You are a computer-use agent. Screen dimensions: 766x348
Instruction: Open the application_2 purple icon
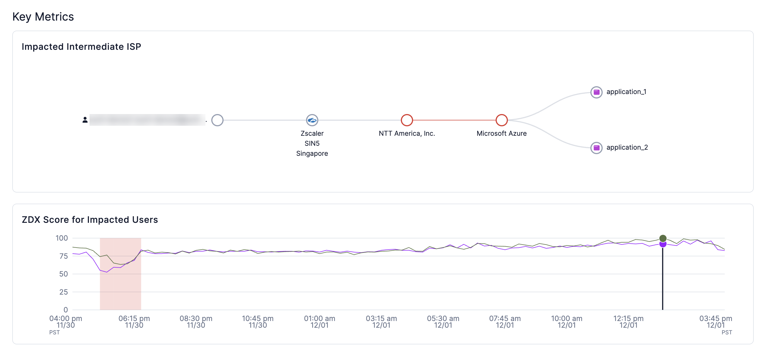click(596, 148)
